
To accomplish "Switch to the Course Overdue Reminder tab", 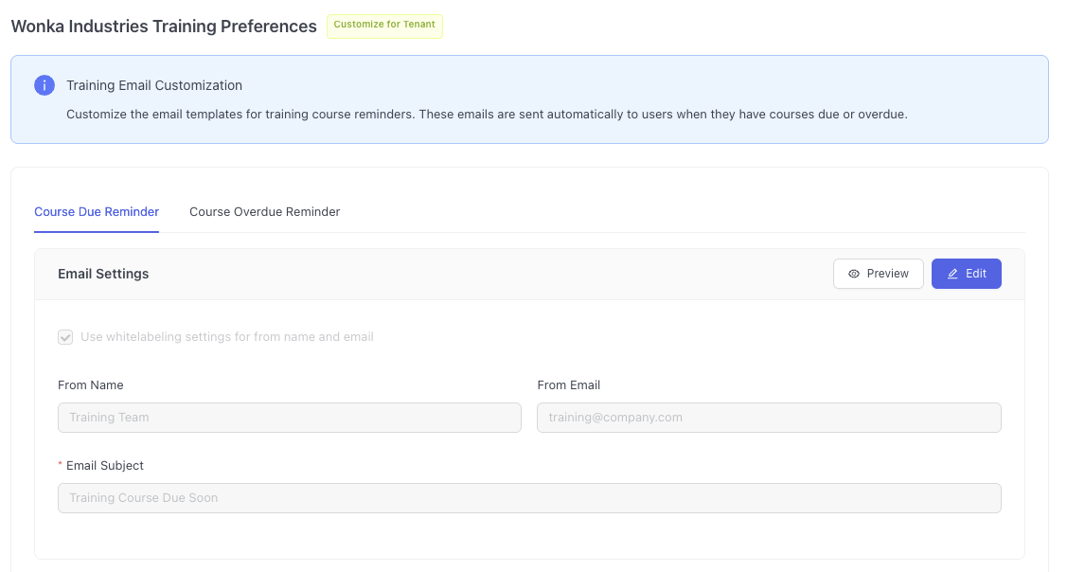I will pyautogui.click(x=264, y=212).
